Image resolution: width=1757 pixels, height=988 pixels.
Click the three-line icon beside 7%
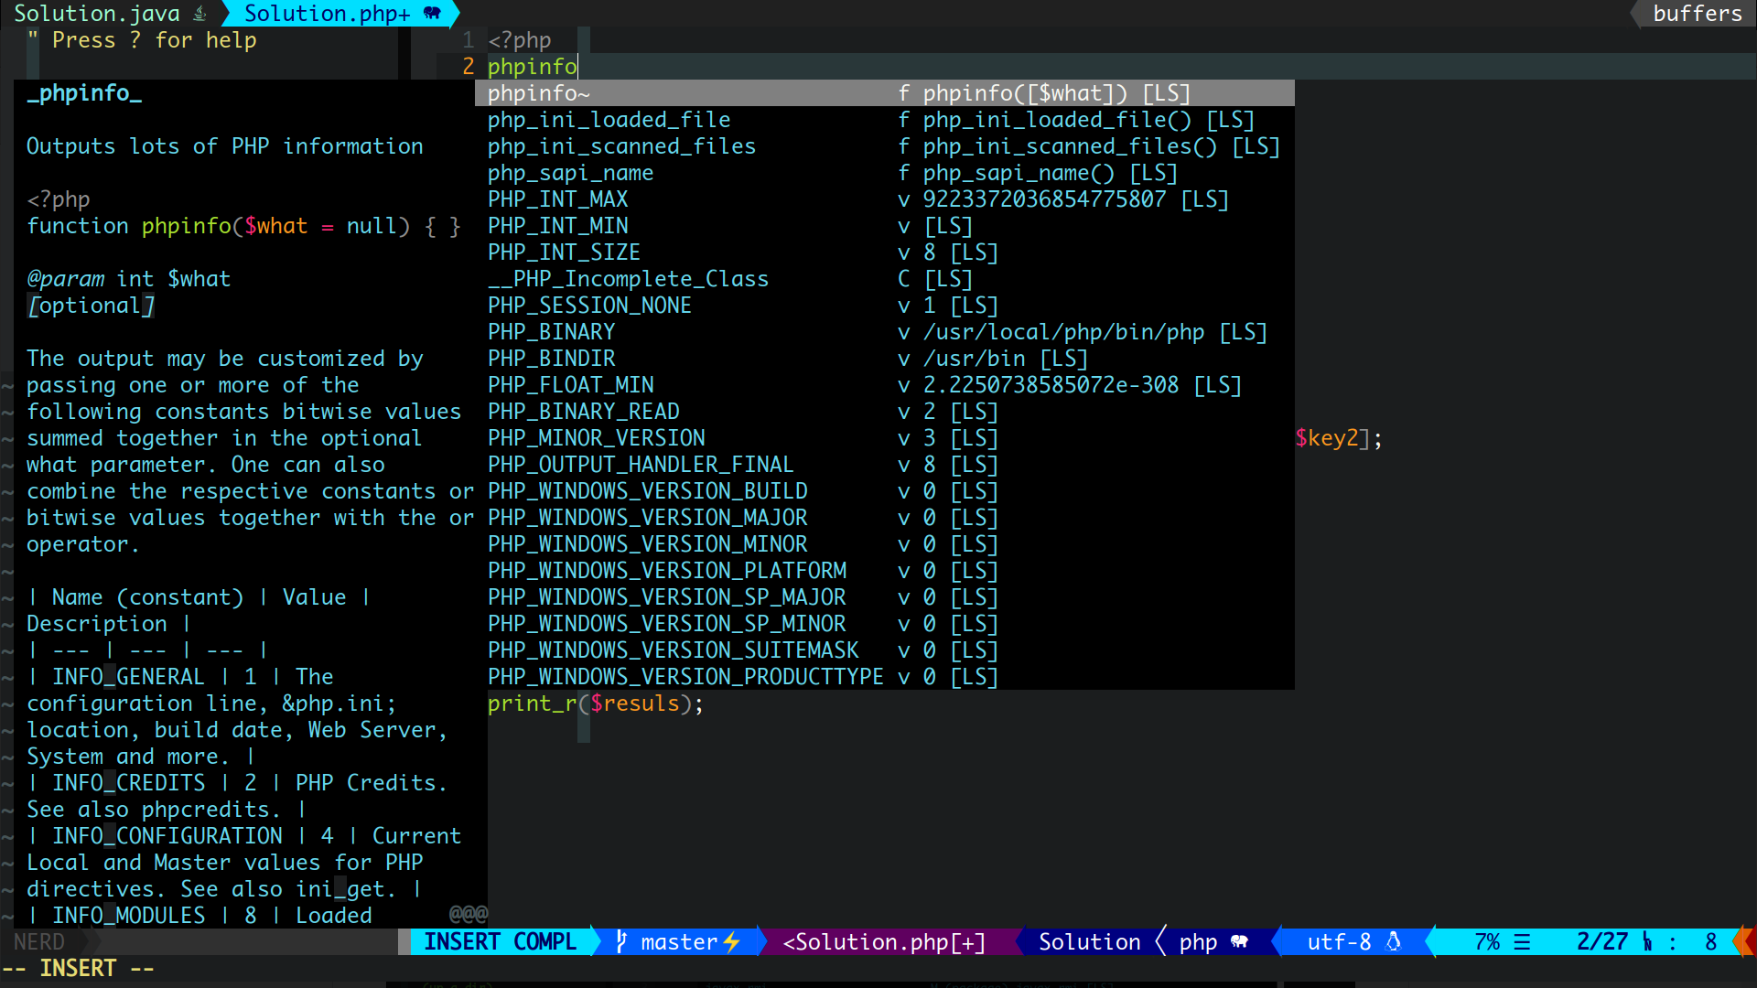pos(1523,941)
